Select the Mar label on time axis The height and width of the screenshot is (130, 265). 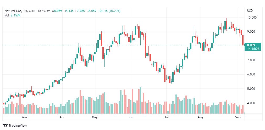(x=25, y=117)
